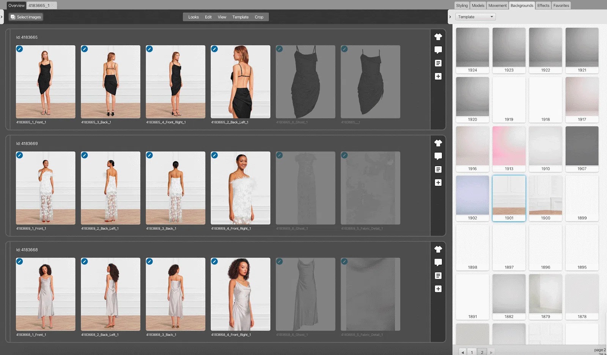Toggle the edit badge on 4183668_5_Fabric_Detail_1 image
The image size is (607, 355).
click(x=344, y=261)
